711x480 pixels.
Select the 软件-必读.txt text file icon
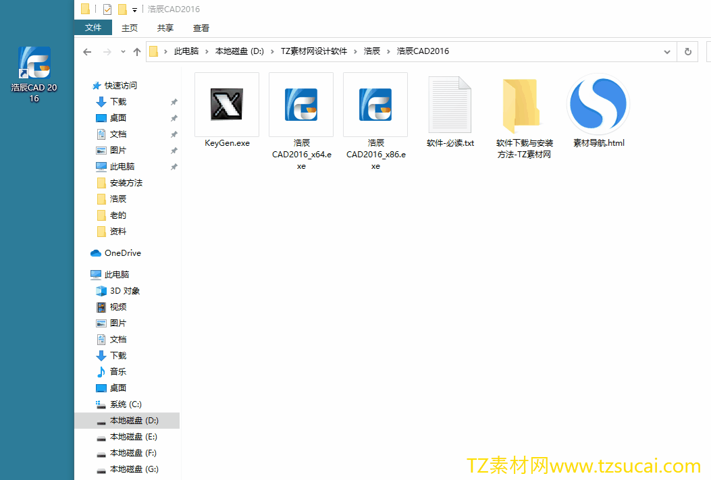pos(450,105)
